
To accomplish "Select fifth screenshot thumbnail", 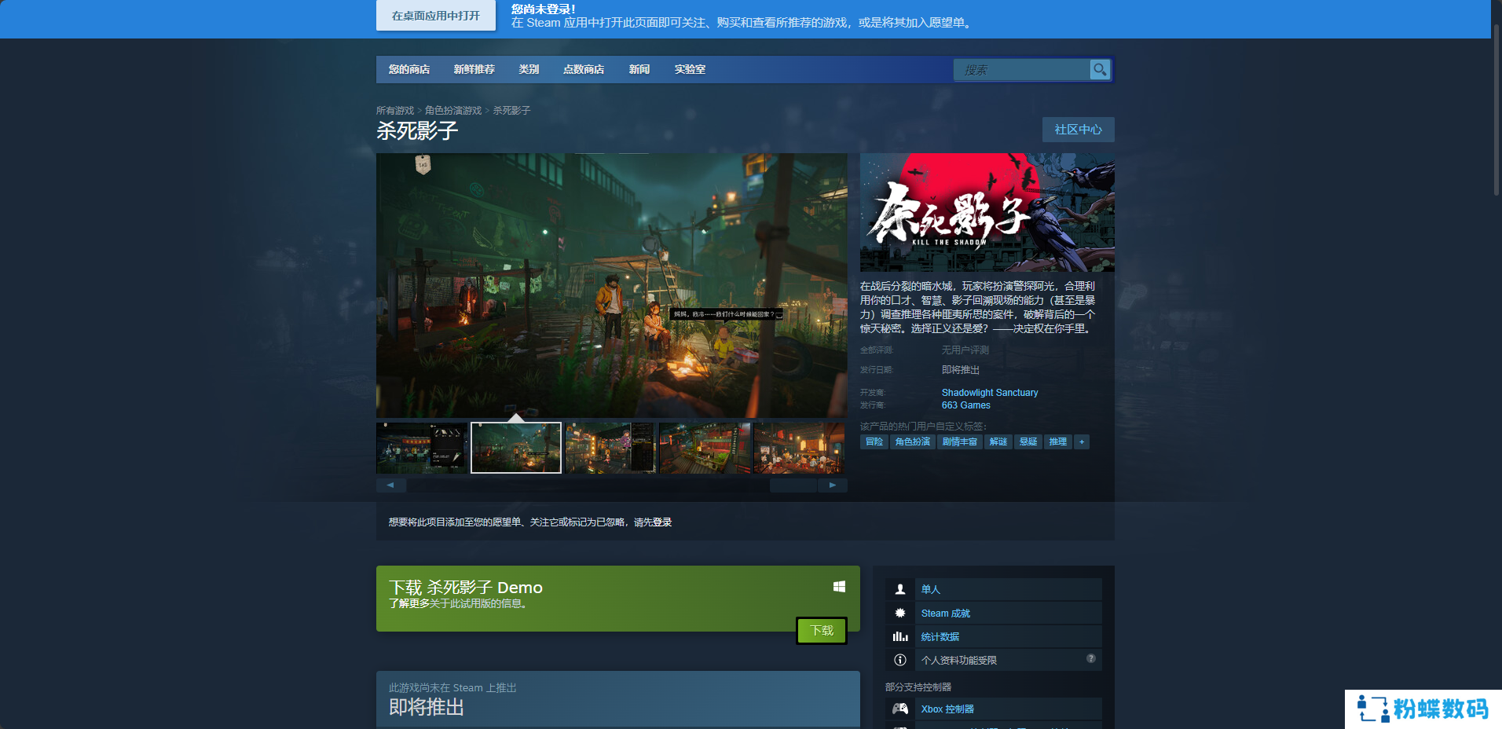I will point(799,448).
